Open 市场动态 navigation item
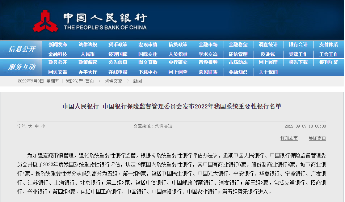This screenshot has height=202, width=345. click(x=238, y=63)
